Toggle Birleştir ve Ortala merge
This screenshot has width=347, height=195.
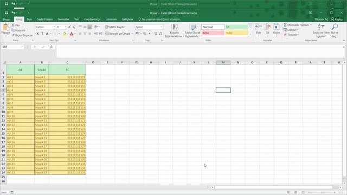coord(118,34)
